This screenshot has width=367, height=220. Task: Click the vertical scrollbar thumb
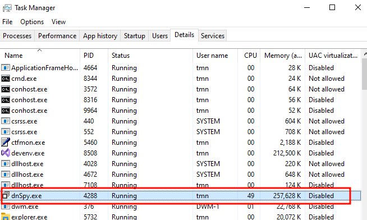coord(364,75)
